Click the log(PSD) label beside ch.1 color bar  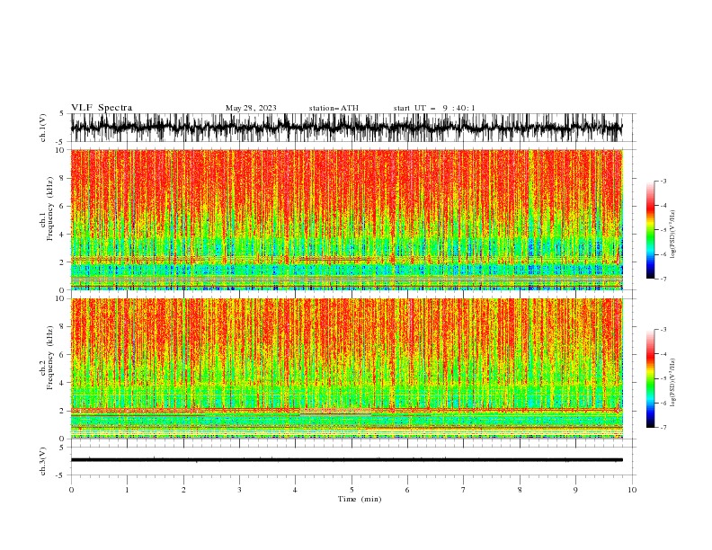click(672, 235)
